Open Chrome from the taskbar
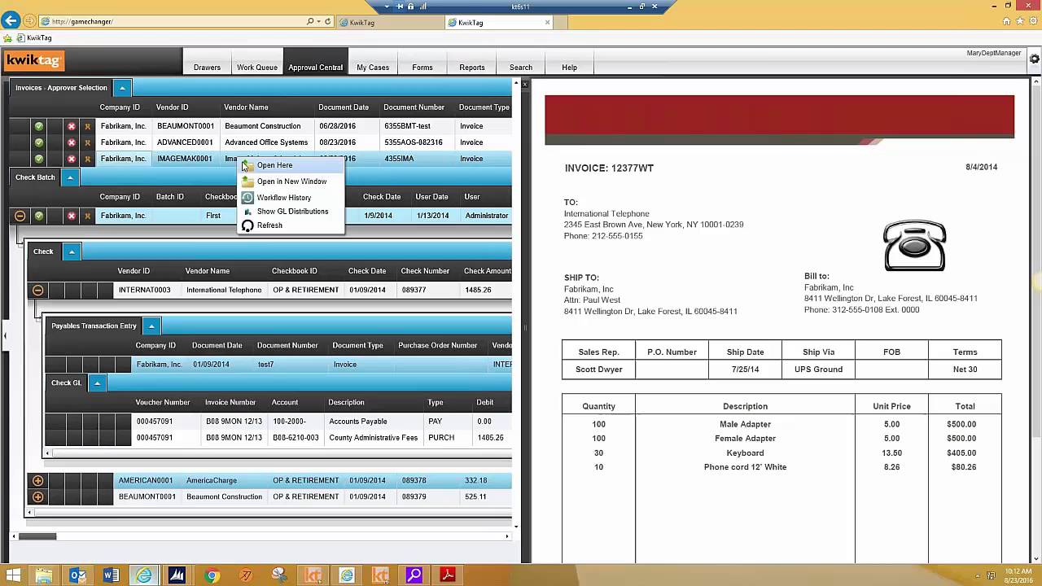Image resolution: width=1042 pixels, height=586 pixels. point(212,575)
